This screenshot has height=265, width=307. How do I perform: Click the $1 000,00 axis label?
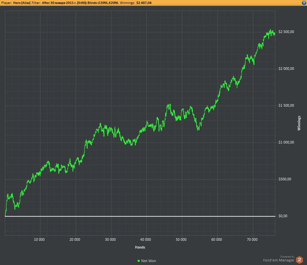tap(286, 143)
